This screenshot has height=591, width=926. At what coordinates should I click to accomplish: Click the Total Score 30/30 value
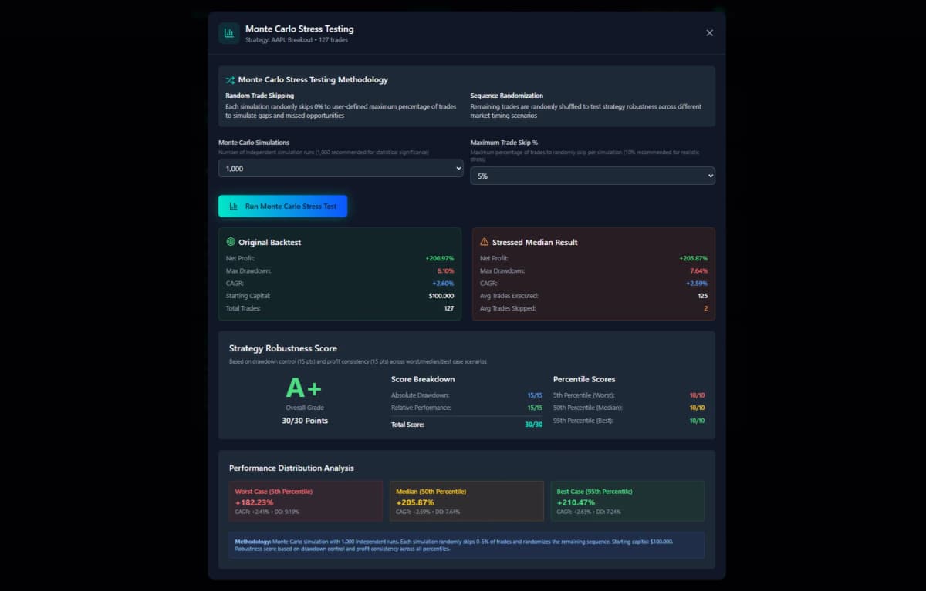pos(533,425)
